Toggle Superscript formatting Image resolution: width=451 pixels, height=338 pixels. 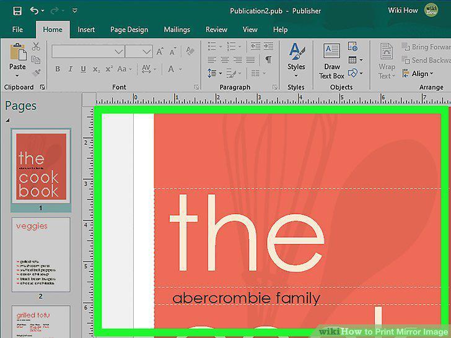(x=109, y=69)
